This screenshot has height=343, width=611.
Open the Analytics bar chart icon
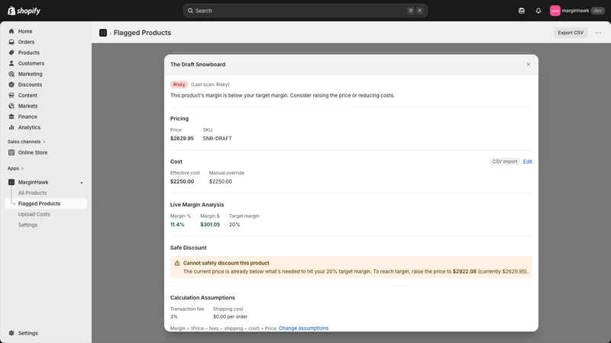click(11, 127)
